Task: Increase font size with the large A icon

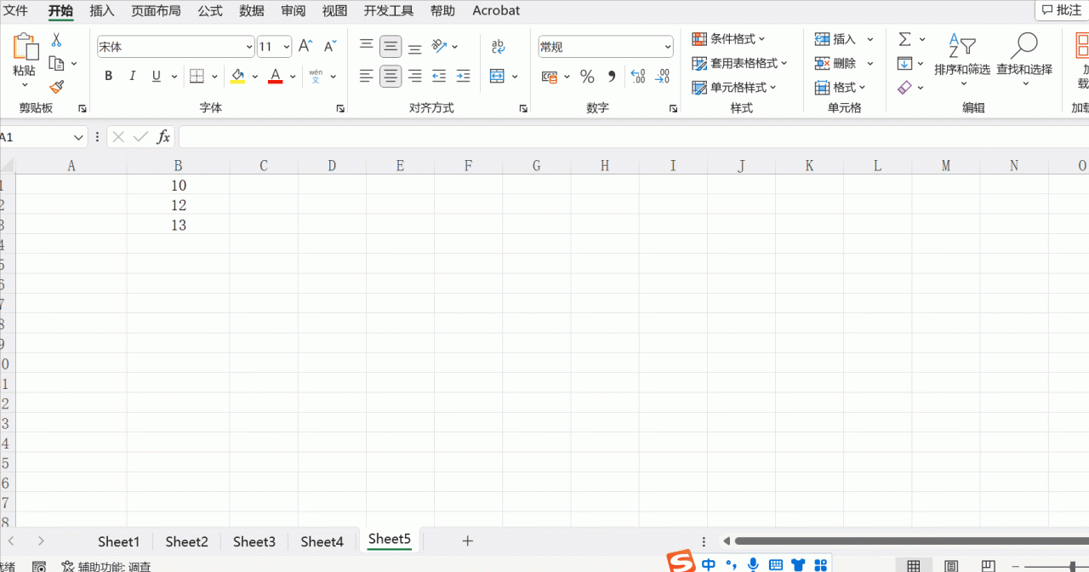Action: (305, 46)
